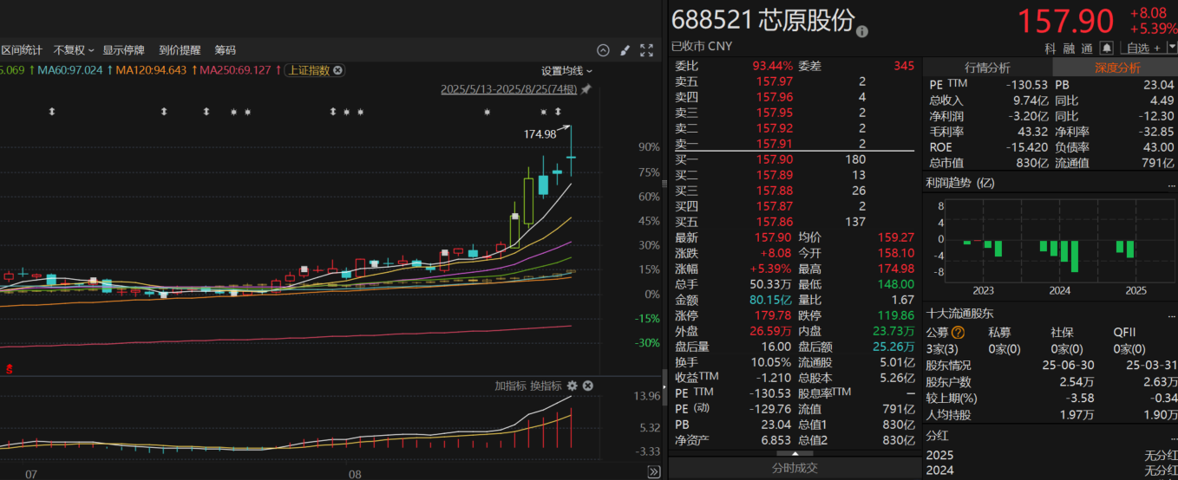Expand the 设置均线 dropdown
The image size is (1178, 480).
pos(566,70)
